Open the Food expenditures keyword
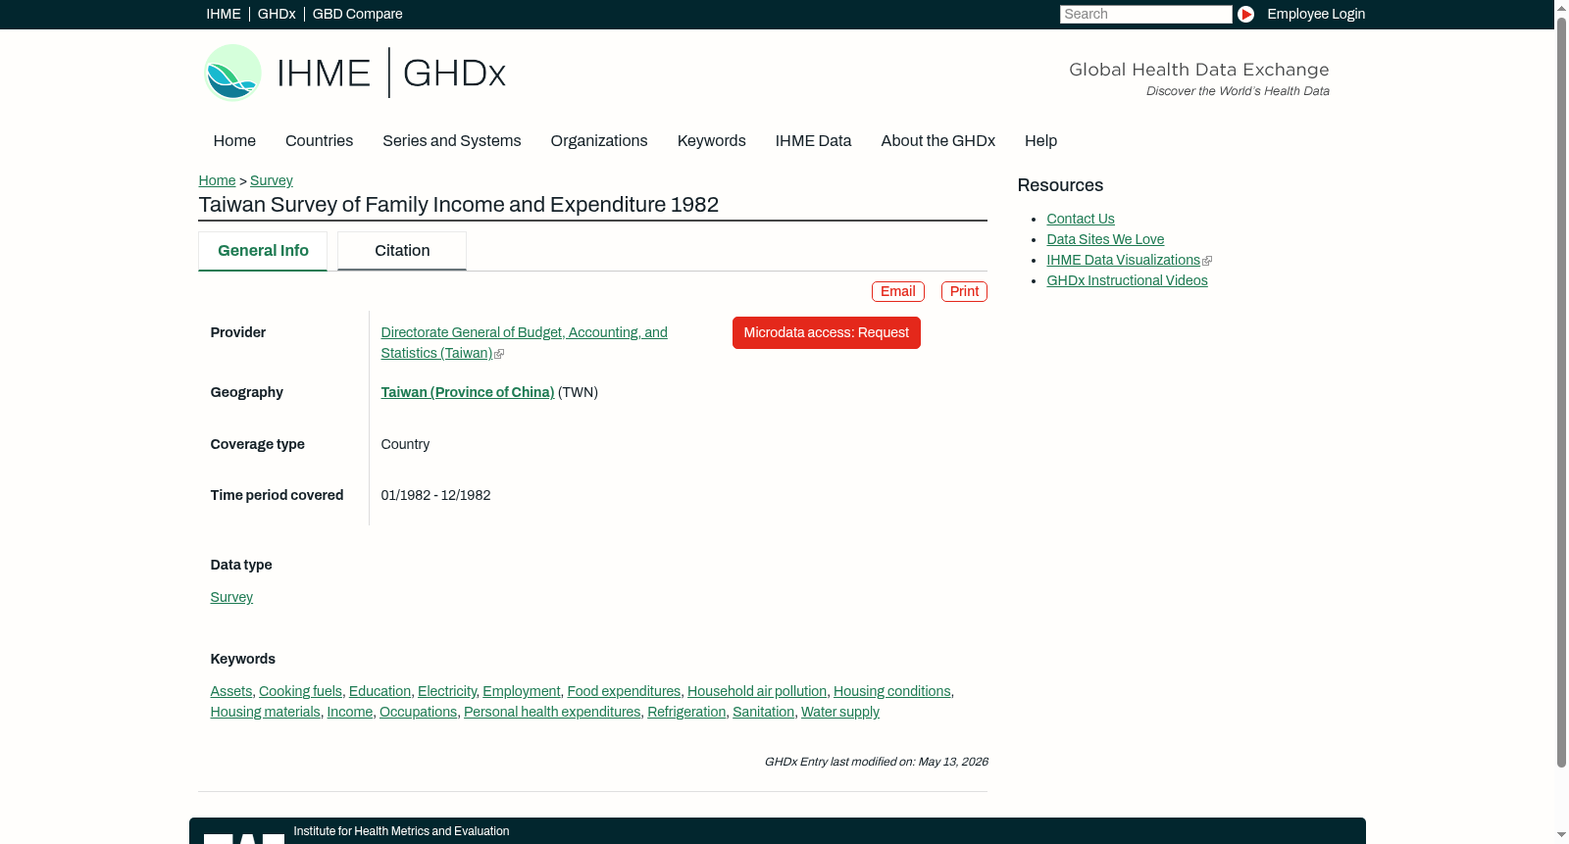Image resolution: width=1569 pixels, height=844 pixels. point(624,691)
